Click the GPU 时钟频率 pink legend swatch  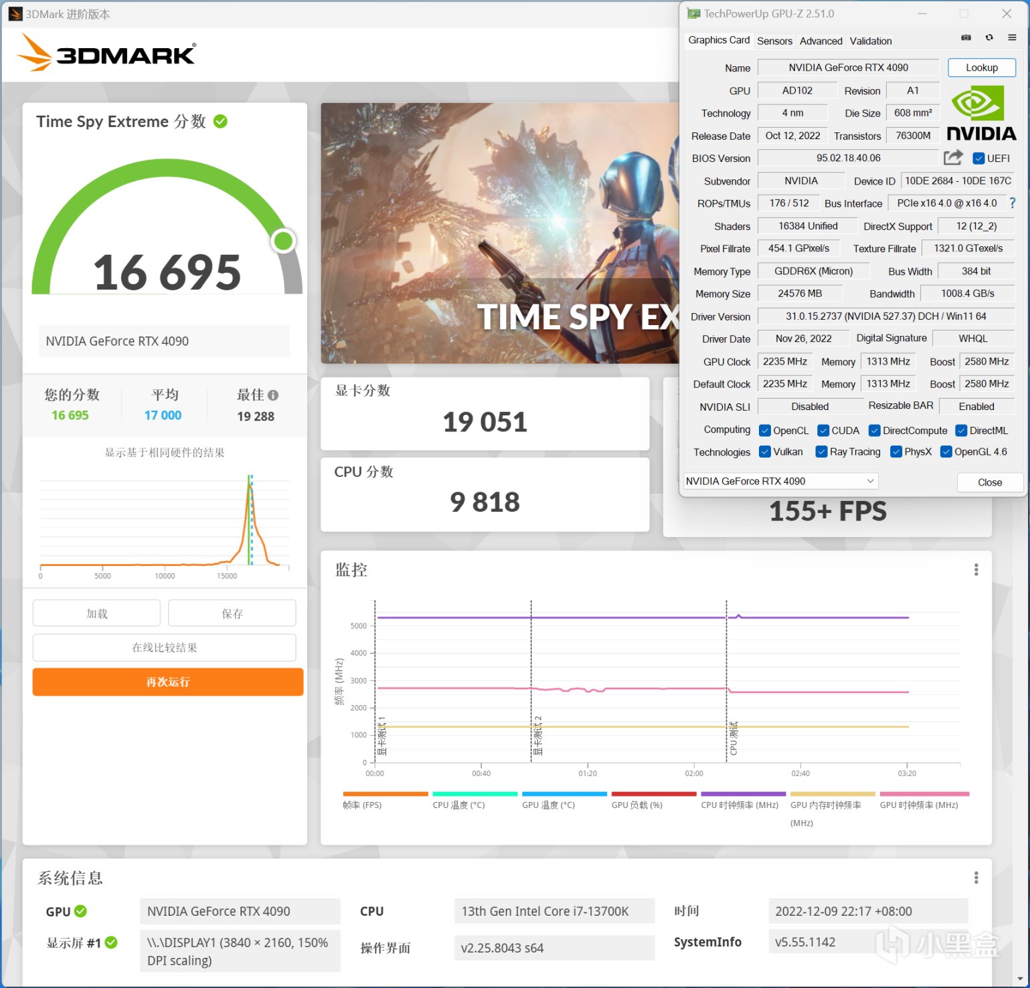(924, 794)
